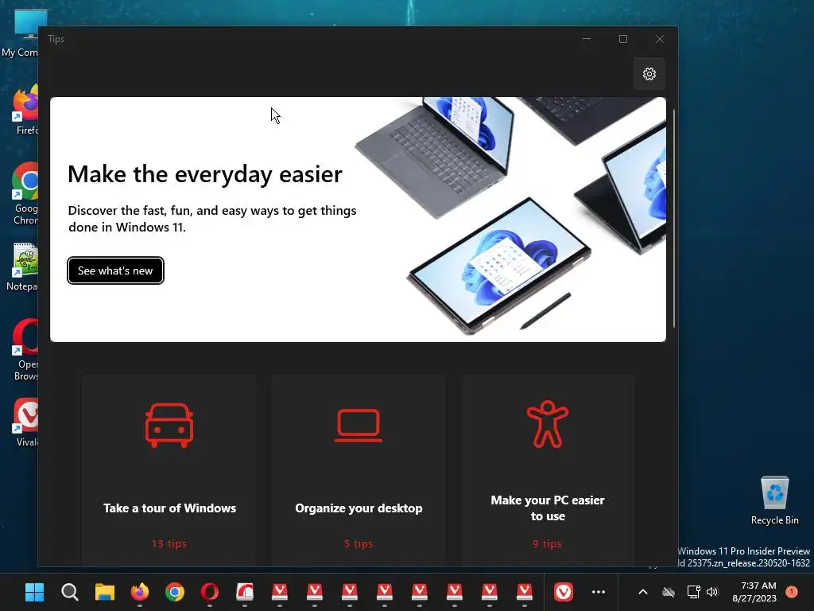Open the volume tray icon
814x611 pixels.
coord(712,592)
